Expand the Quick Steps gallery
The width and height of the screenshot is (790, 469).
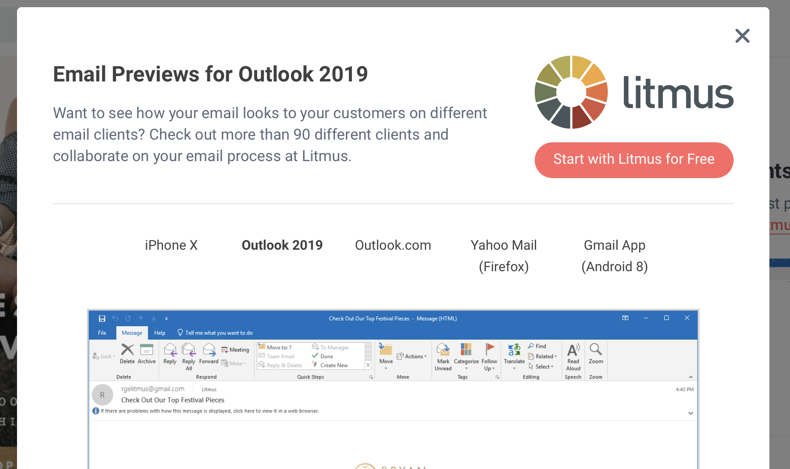[368, 365]
